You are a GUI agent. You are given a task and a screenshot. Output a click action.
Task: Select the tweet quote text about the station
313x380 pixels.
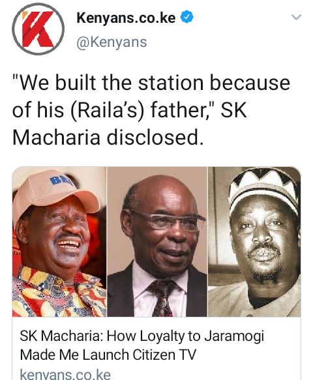[151, 110]
